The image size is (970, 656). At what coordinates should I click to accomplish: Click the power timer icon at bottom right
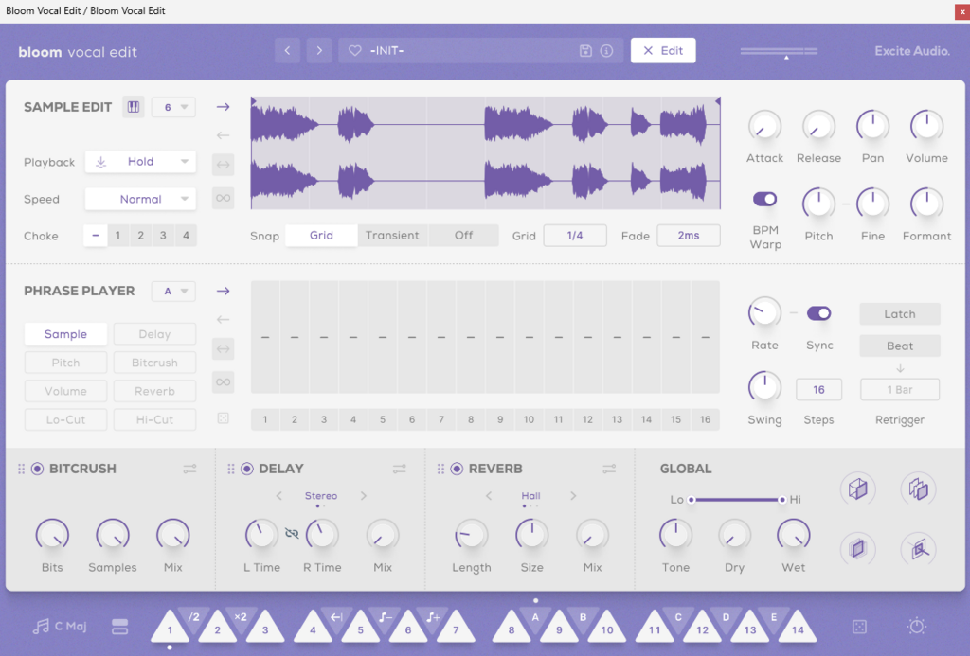click(917, 627)
